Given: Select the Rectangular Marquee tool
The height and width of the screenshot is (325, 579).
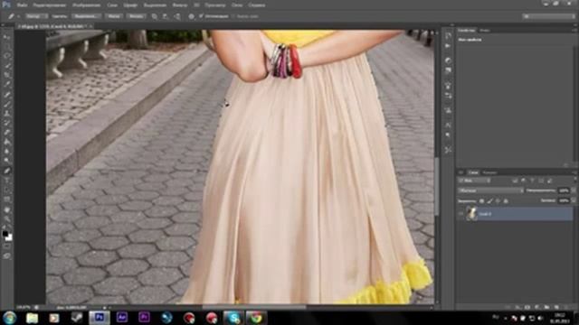Looking at the screenshot, I should pyautogui.click(x=6, y=46).
